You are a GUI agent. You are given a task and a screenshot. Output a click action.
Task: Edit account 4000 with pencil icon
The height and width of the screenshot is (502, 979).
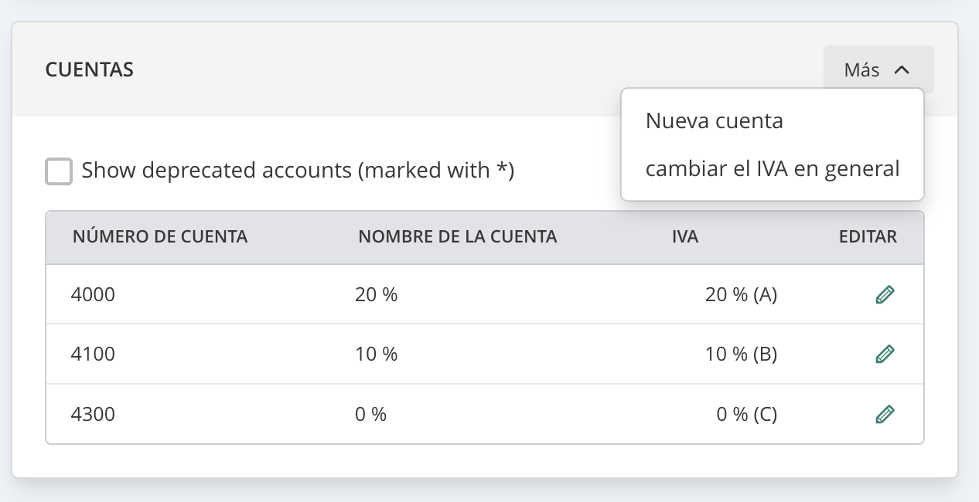(x=885, y=294)
